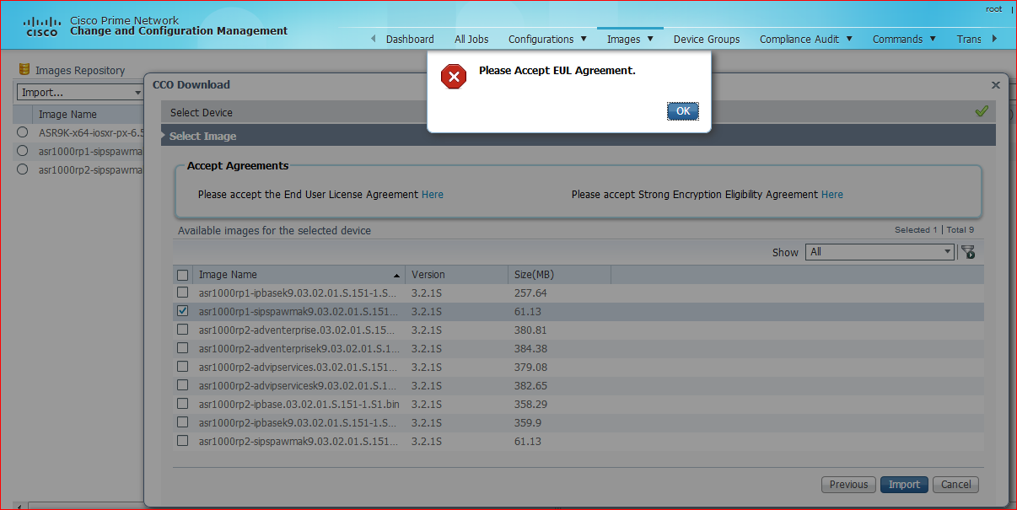Open the End User License Agreement Here link
Image resolution: width=1017 pixels, height=510 pixels.
(433, 195)
